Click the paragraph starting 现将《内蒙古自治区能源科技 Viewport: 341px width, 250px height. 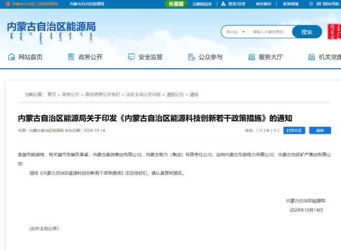tap(107, 173)
